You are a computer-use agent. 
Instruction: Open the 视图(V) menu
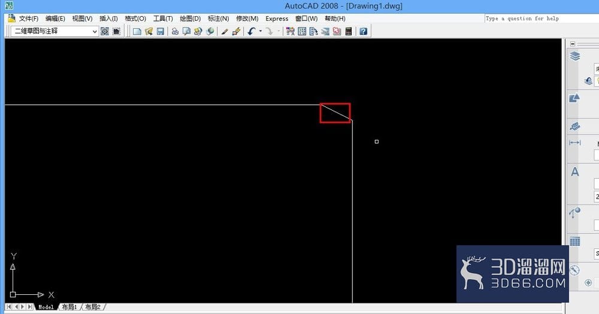[x=82, y=19]
